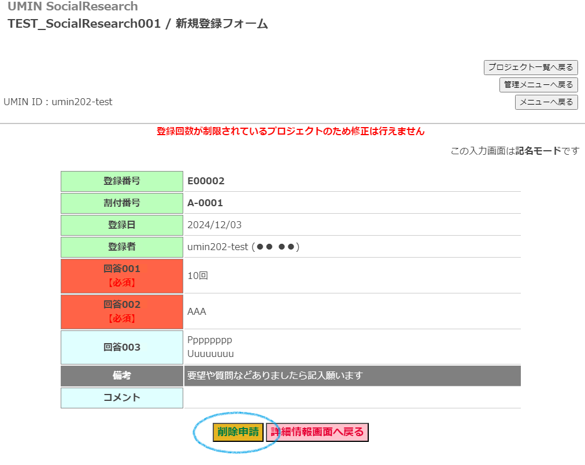Click the 登録者 value umin202-test (●● ●●)
Image resolution: width=585 pixels, height=465 pixels.
[x=243, y=247]
